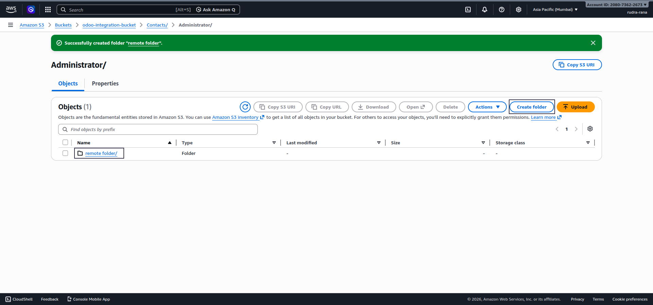Select all objects with header checkbox
The height and width of the screenshot is (305, 653).
[65, 142]
